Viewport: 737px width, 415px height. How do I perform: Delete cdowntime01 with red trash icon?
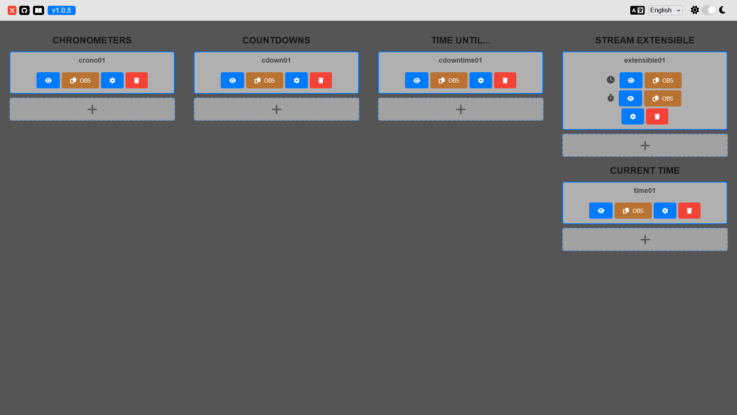505,80
